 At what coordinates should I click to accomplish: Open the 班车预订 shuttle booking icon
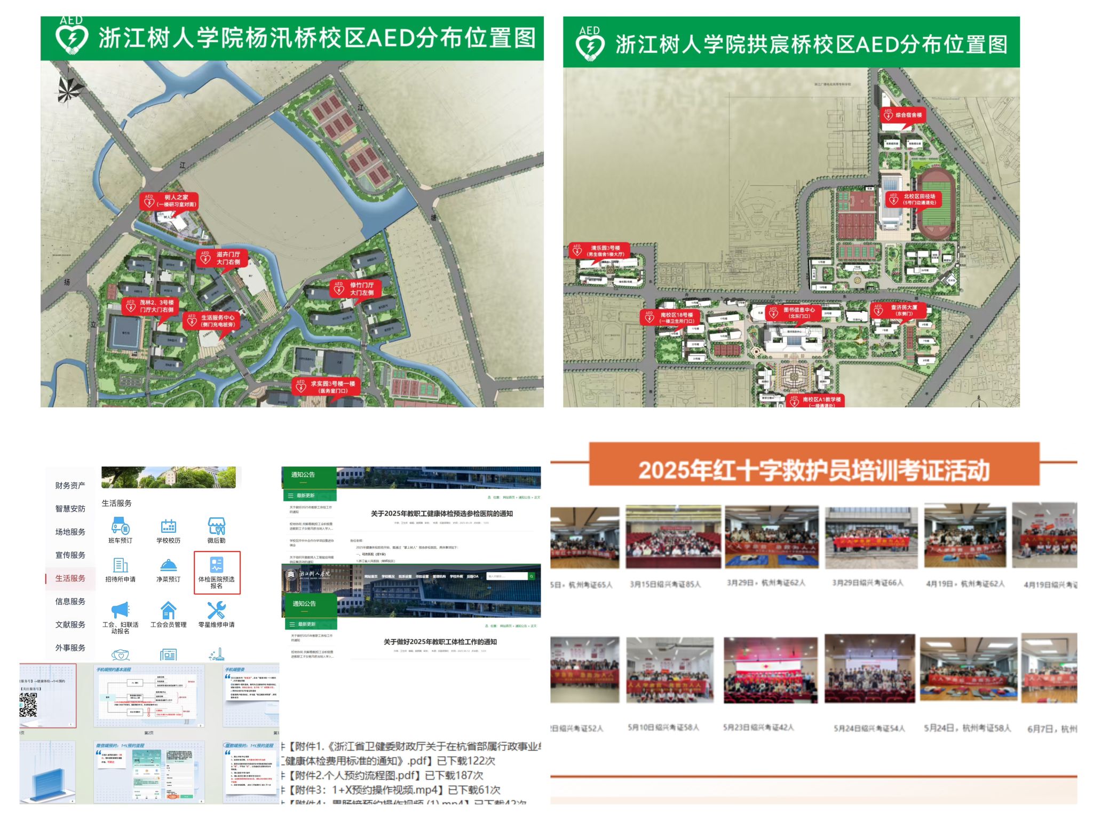point(121,527)
